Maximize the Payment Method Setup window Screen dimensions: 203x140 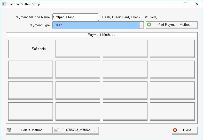click(185, 4)
